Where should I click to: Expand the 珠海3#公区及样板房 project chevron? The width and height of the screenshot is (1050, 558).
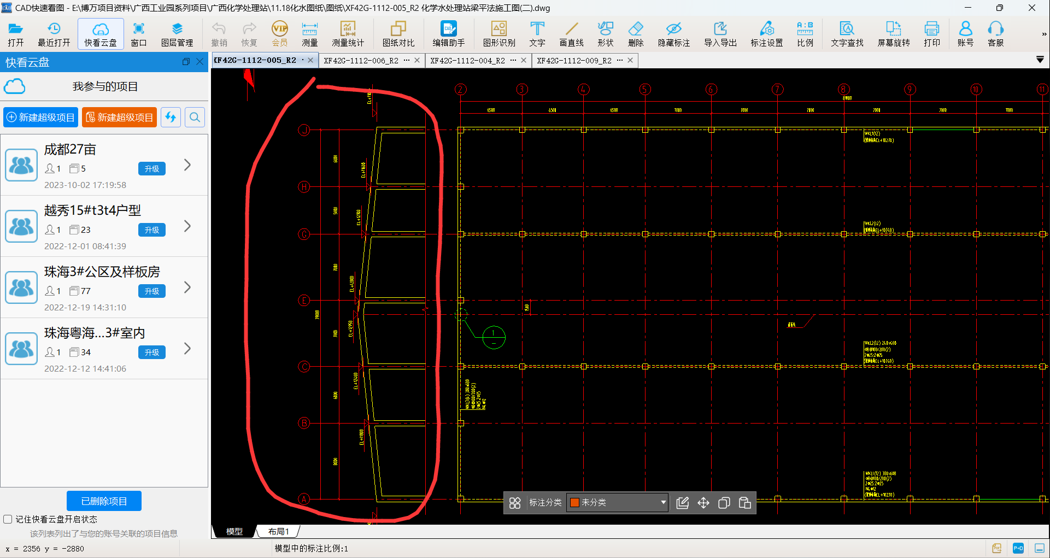coord(187,287)
